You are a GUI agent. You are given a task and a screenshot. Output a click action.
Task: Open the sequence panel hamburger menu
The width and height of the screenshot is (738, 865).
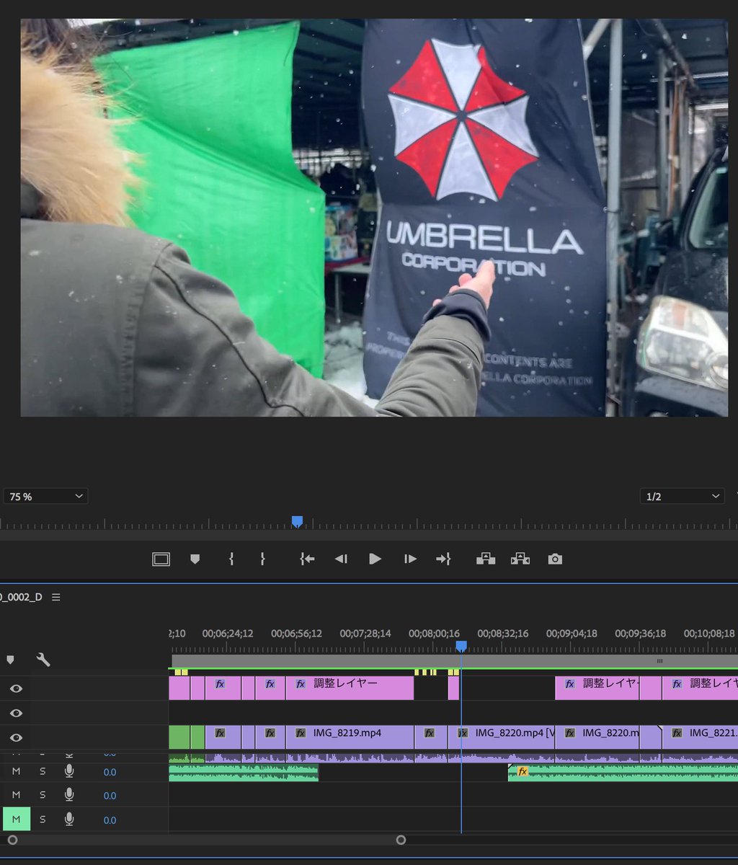[56, 598]
